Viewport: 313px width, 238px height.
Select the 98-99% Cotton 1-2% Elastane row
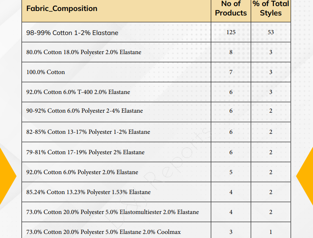tap(156, 32)
